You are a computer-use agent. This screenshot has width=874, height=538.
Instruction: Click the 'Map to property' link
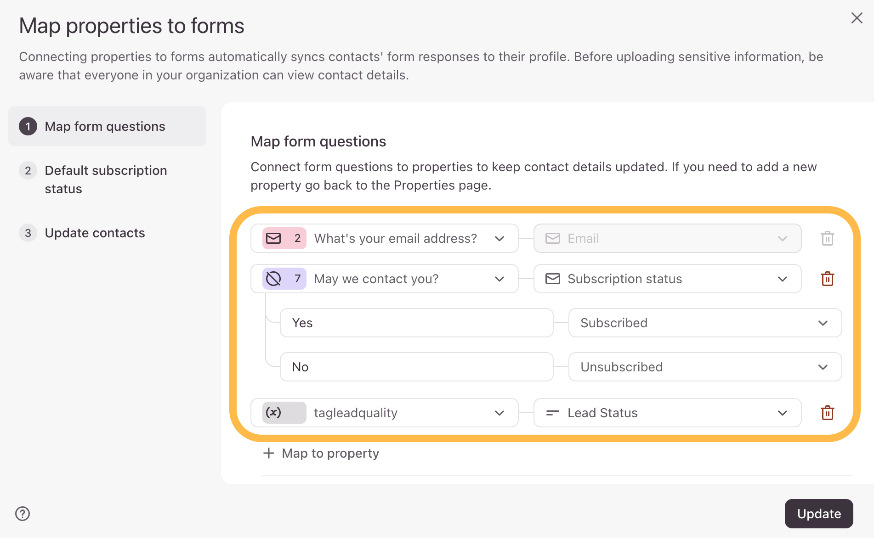pos(330,453)
